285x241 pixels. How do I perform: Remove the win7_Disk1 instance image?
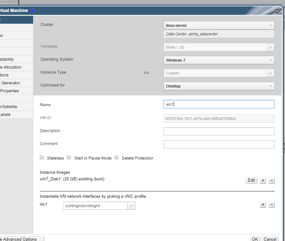tap(271, 180)
